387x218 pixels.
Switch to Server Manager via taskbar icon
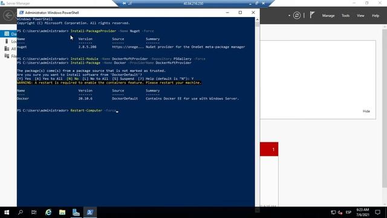(76, 213)
